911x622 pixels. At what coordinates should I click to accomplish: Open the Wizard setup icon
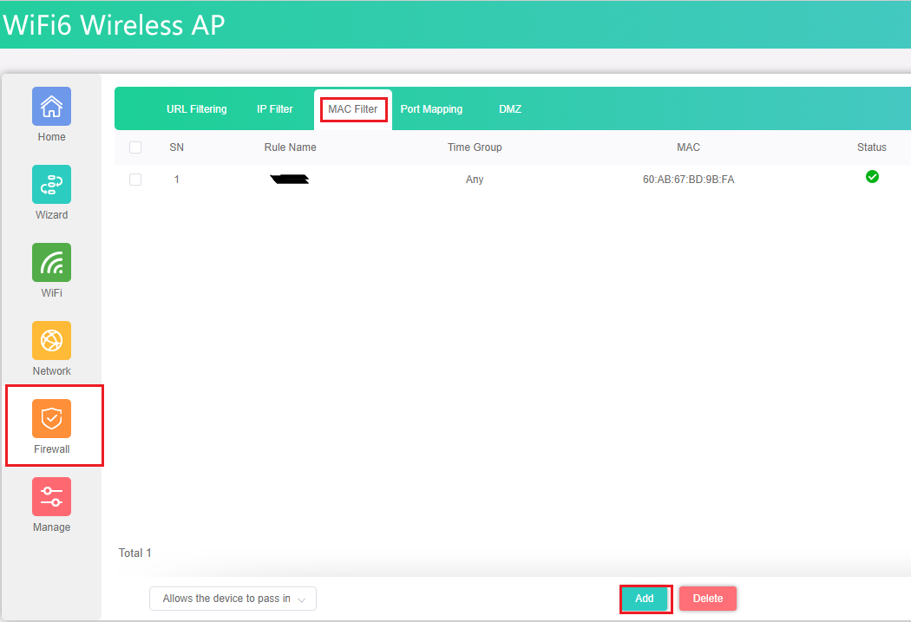tap(51, 185)
